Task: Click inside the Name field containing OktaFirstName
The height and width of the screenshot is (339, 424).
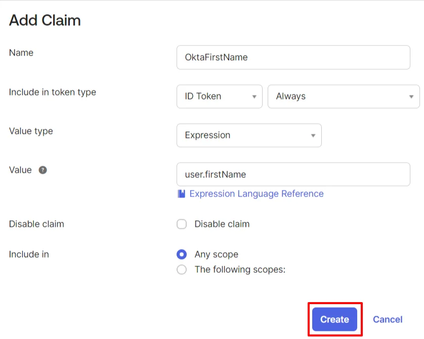Action: [x=293, y=57]
